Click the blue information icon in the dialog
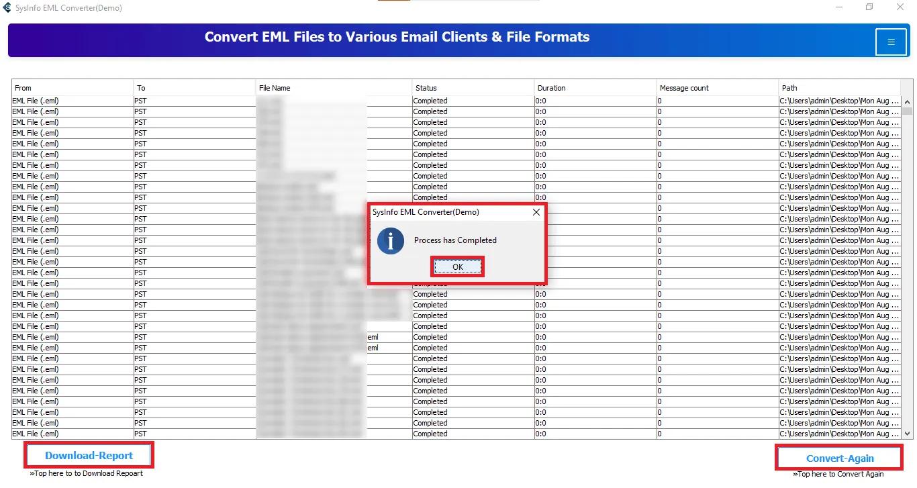The width and height of the screenshot is (917, 488). [x=391, y=240]
